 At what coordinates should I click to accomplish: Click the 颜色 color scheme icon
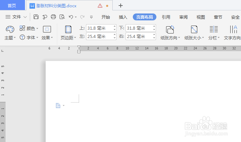point(22,28)
